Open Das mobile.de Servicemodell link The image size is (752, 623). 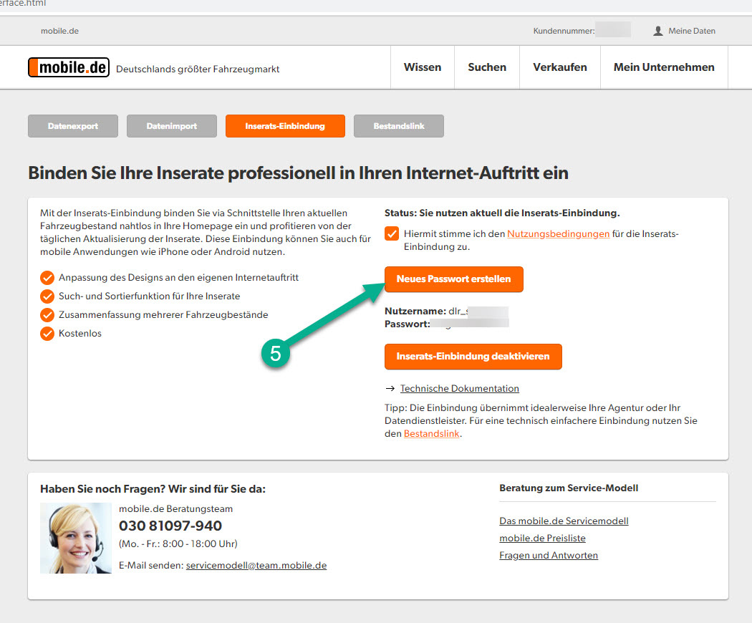point(564,521)
